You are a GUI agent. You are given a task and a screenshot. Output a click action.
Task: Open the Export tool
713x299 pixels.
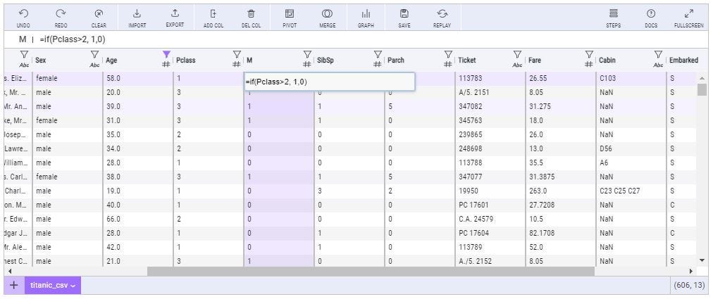[x=175, y=18]
